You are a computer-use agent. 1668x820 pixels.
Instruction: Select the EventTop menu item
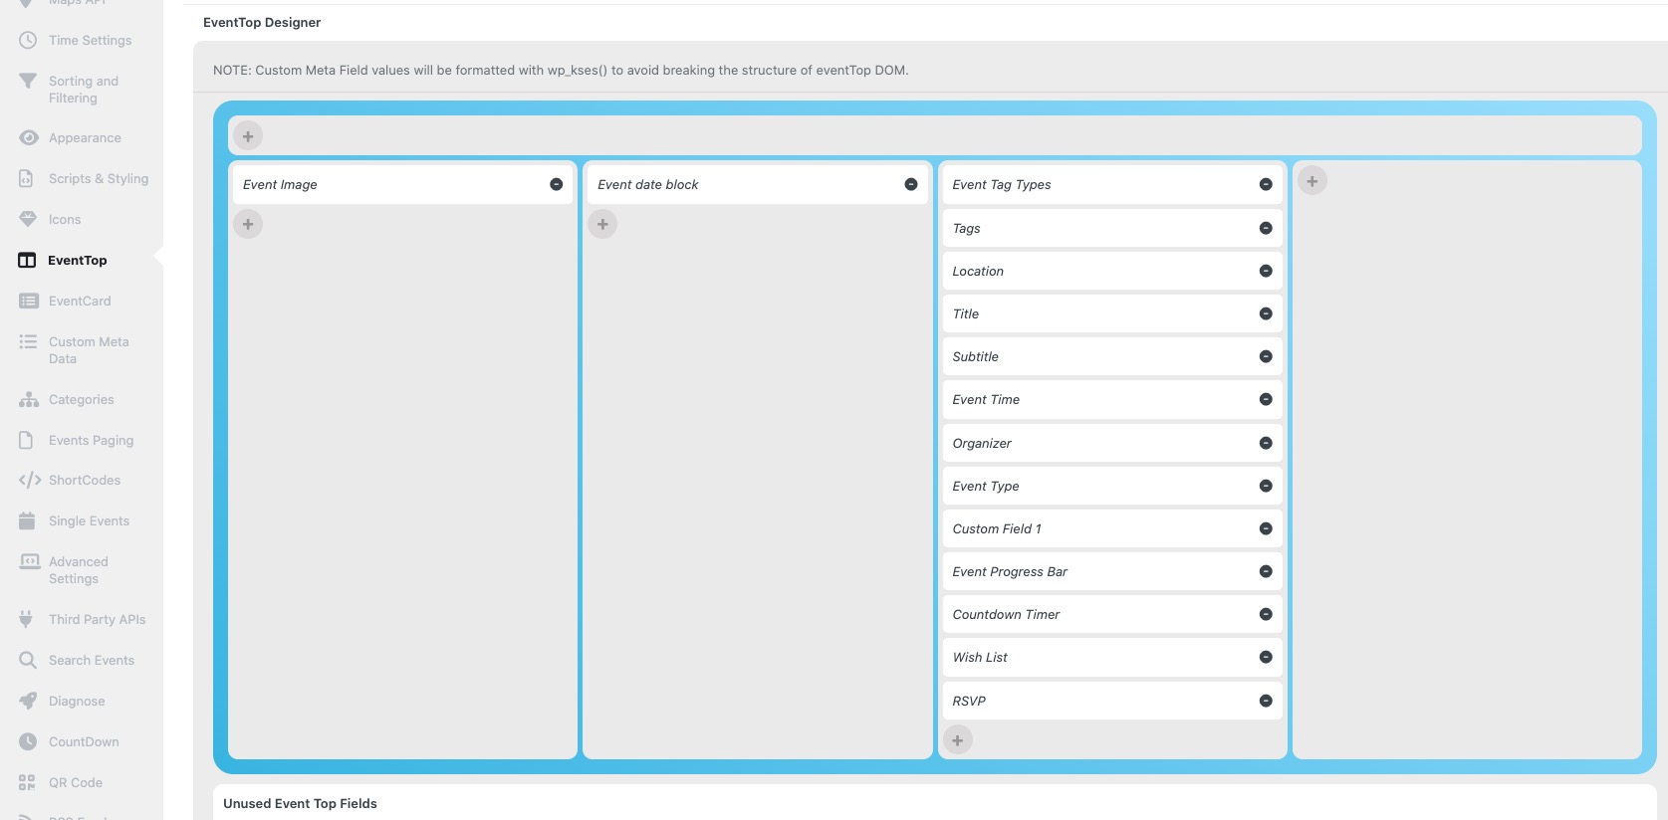(x=77, y=260)
